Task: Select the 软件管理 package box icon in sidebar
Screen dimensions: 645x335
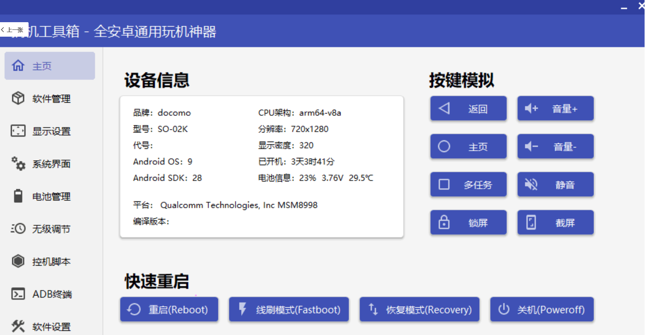Action: point(18,98)
